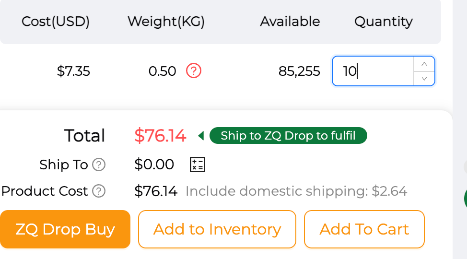The image size is (467, 259).
Task: Increase quantity with the up arrow
Action: 424,64
